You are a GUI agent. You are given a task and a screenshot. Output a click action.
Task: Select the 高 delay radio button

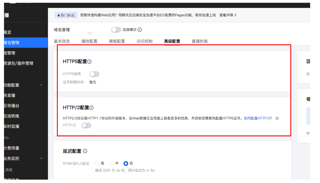pyautogui.click(x=97, y=163)
